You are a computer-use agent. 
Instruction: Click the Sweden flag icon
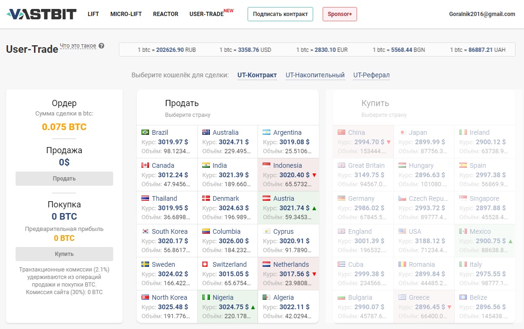[145, 264]
